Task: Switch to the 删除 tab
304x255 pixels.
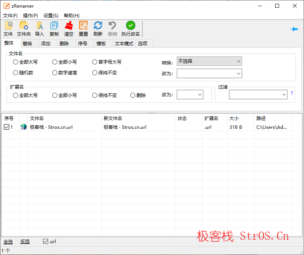Action: point(66,44)
